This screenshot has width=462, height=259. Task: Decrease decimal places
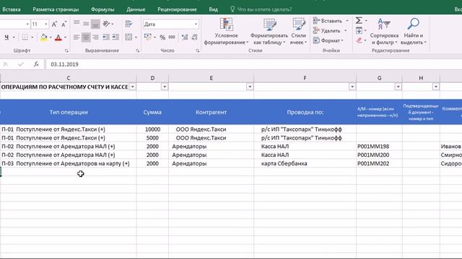click(194, 37)
